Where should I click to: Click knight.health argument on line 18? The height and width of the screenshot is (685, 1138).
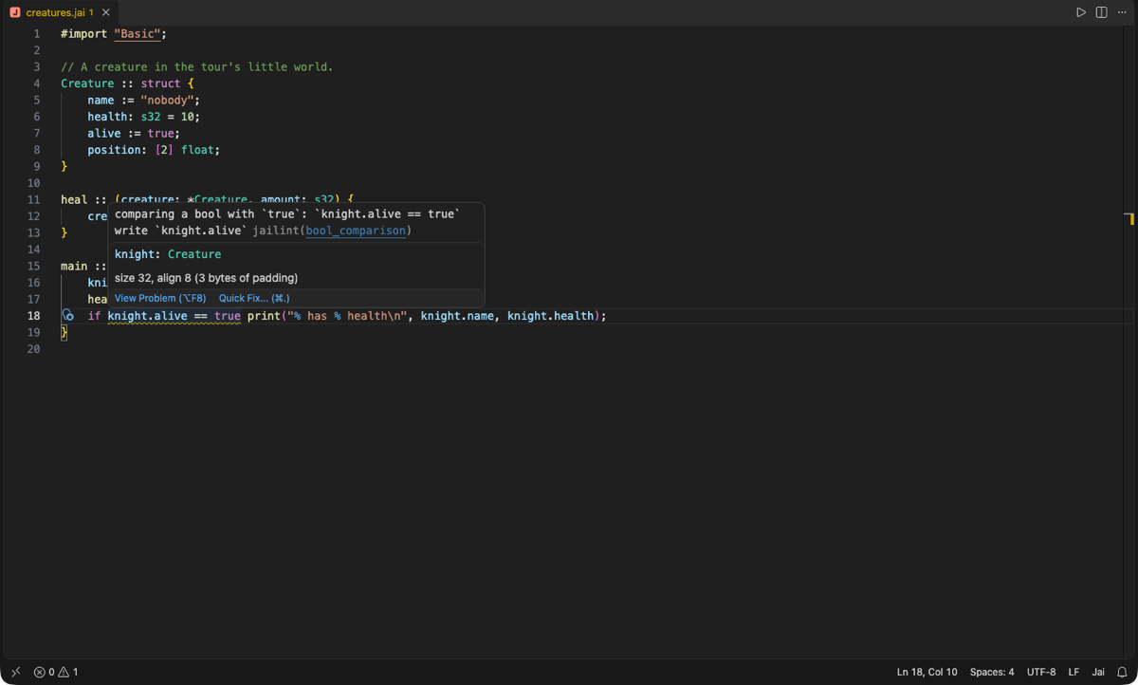tap(550, 316)
